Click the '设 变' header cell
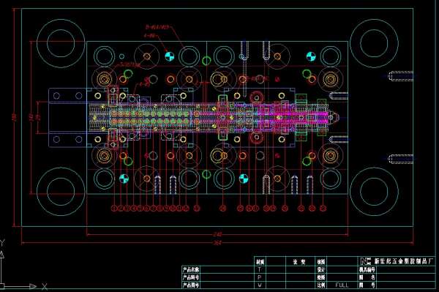The image size is (439, 292). pos(299,262)
